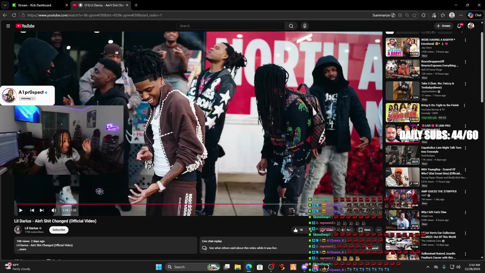The width and height of the screenshot is (485, 273).
Task: Click the taskbar Search box
Action: coord(193,267)
